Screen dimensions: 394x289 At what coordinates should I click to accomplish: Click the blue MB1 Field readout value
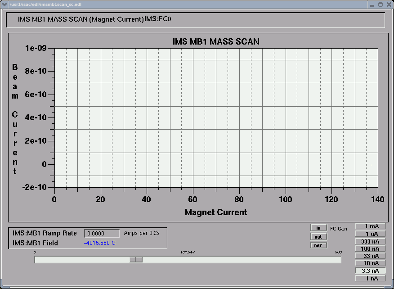click(x=100, y=243)
